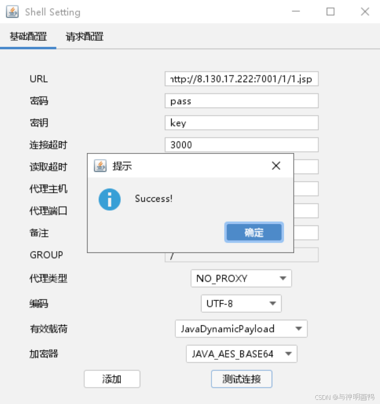The image size is (380, 404).
Task: Click the Shell Setting window title text
Action: [53, 12]
